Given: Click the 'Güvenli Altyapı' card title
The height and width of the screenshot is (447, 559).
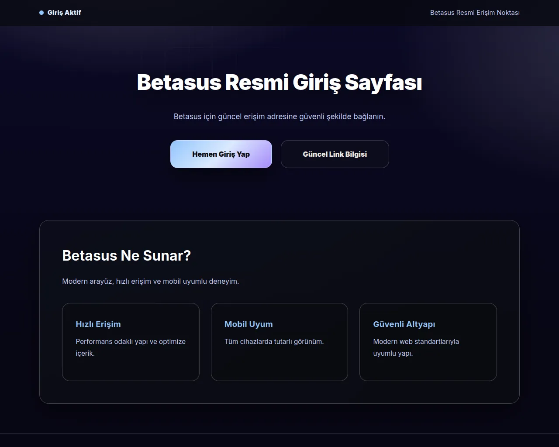Looking at the screenshot, I should [404, 324].
